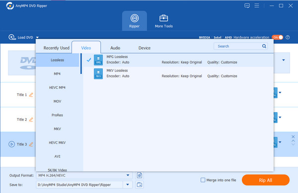Move Title 3 up arrow
Image resolution: width=298 pixels, height=193 pixels.
[x=293, y=141]
